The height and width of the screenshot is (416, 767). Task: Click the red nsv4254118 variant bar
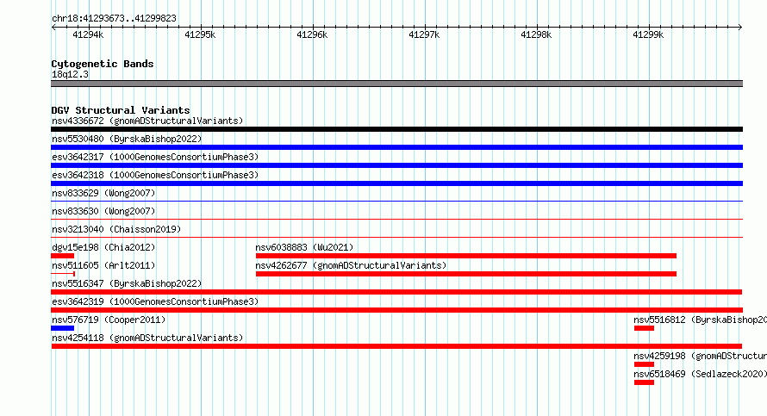(x=396, y=346)
